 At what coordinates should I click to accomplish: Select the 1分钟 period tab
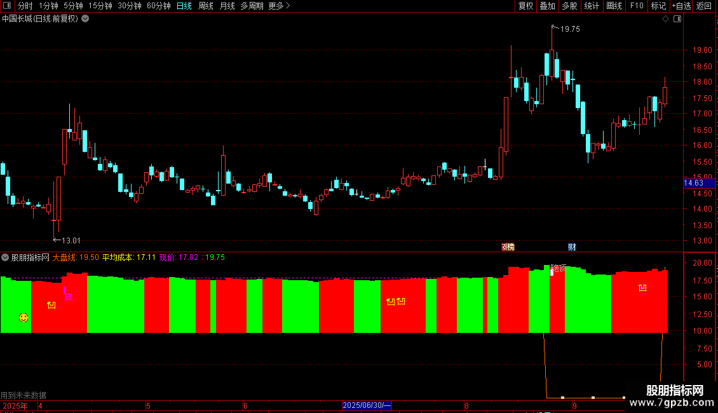click(48, 6)
